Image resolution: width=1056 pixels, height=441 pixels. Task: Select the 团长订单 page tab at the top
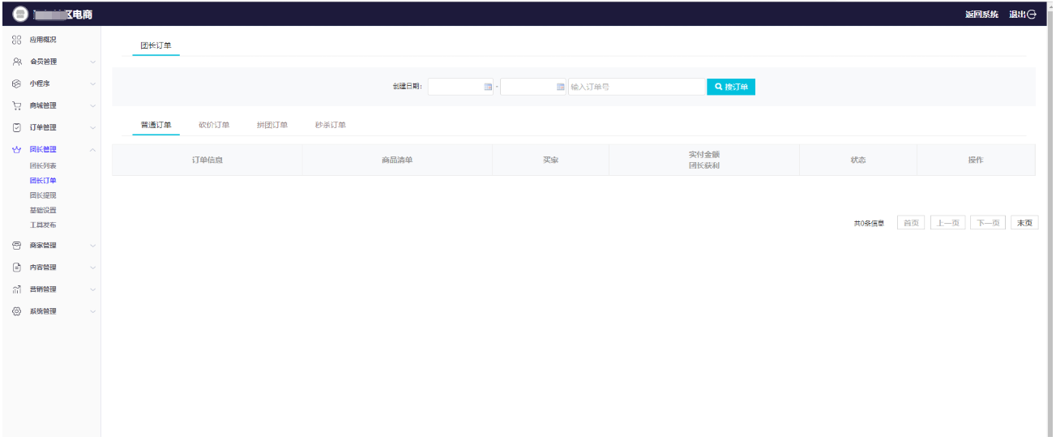[x=156, y=45]
